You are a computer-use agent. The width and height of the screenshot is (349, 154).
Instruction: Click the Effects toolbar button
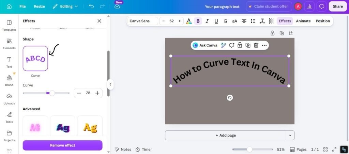click(285, 21)
